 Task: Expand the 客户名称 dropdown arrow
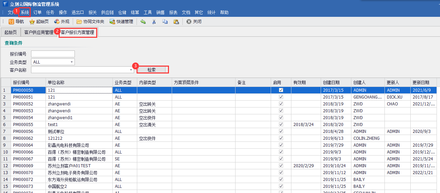(131, 70)
